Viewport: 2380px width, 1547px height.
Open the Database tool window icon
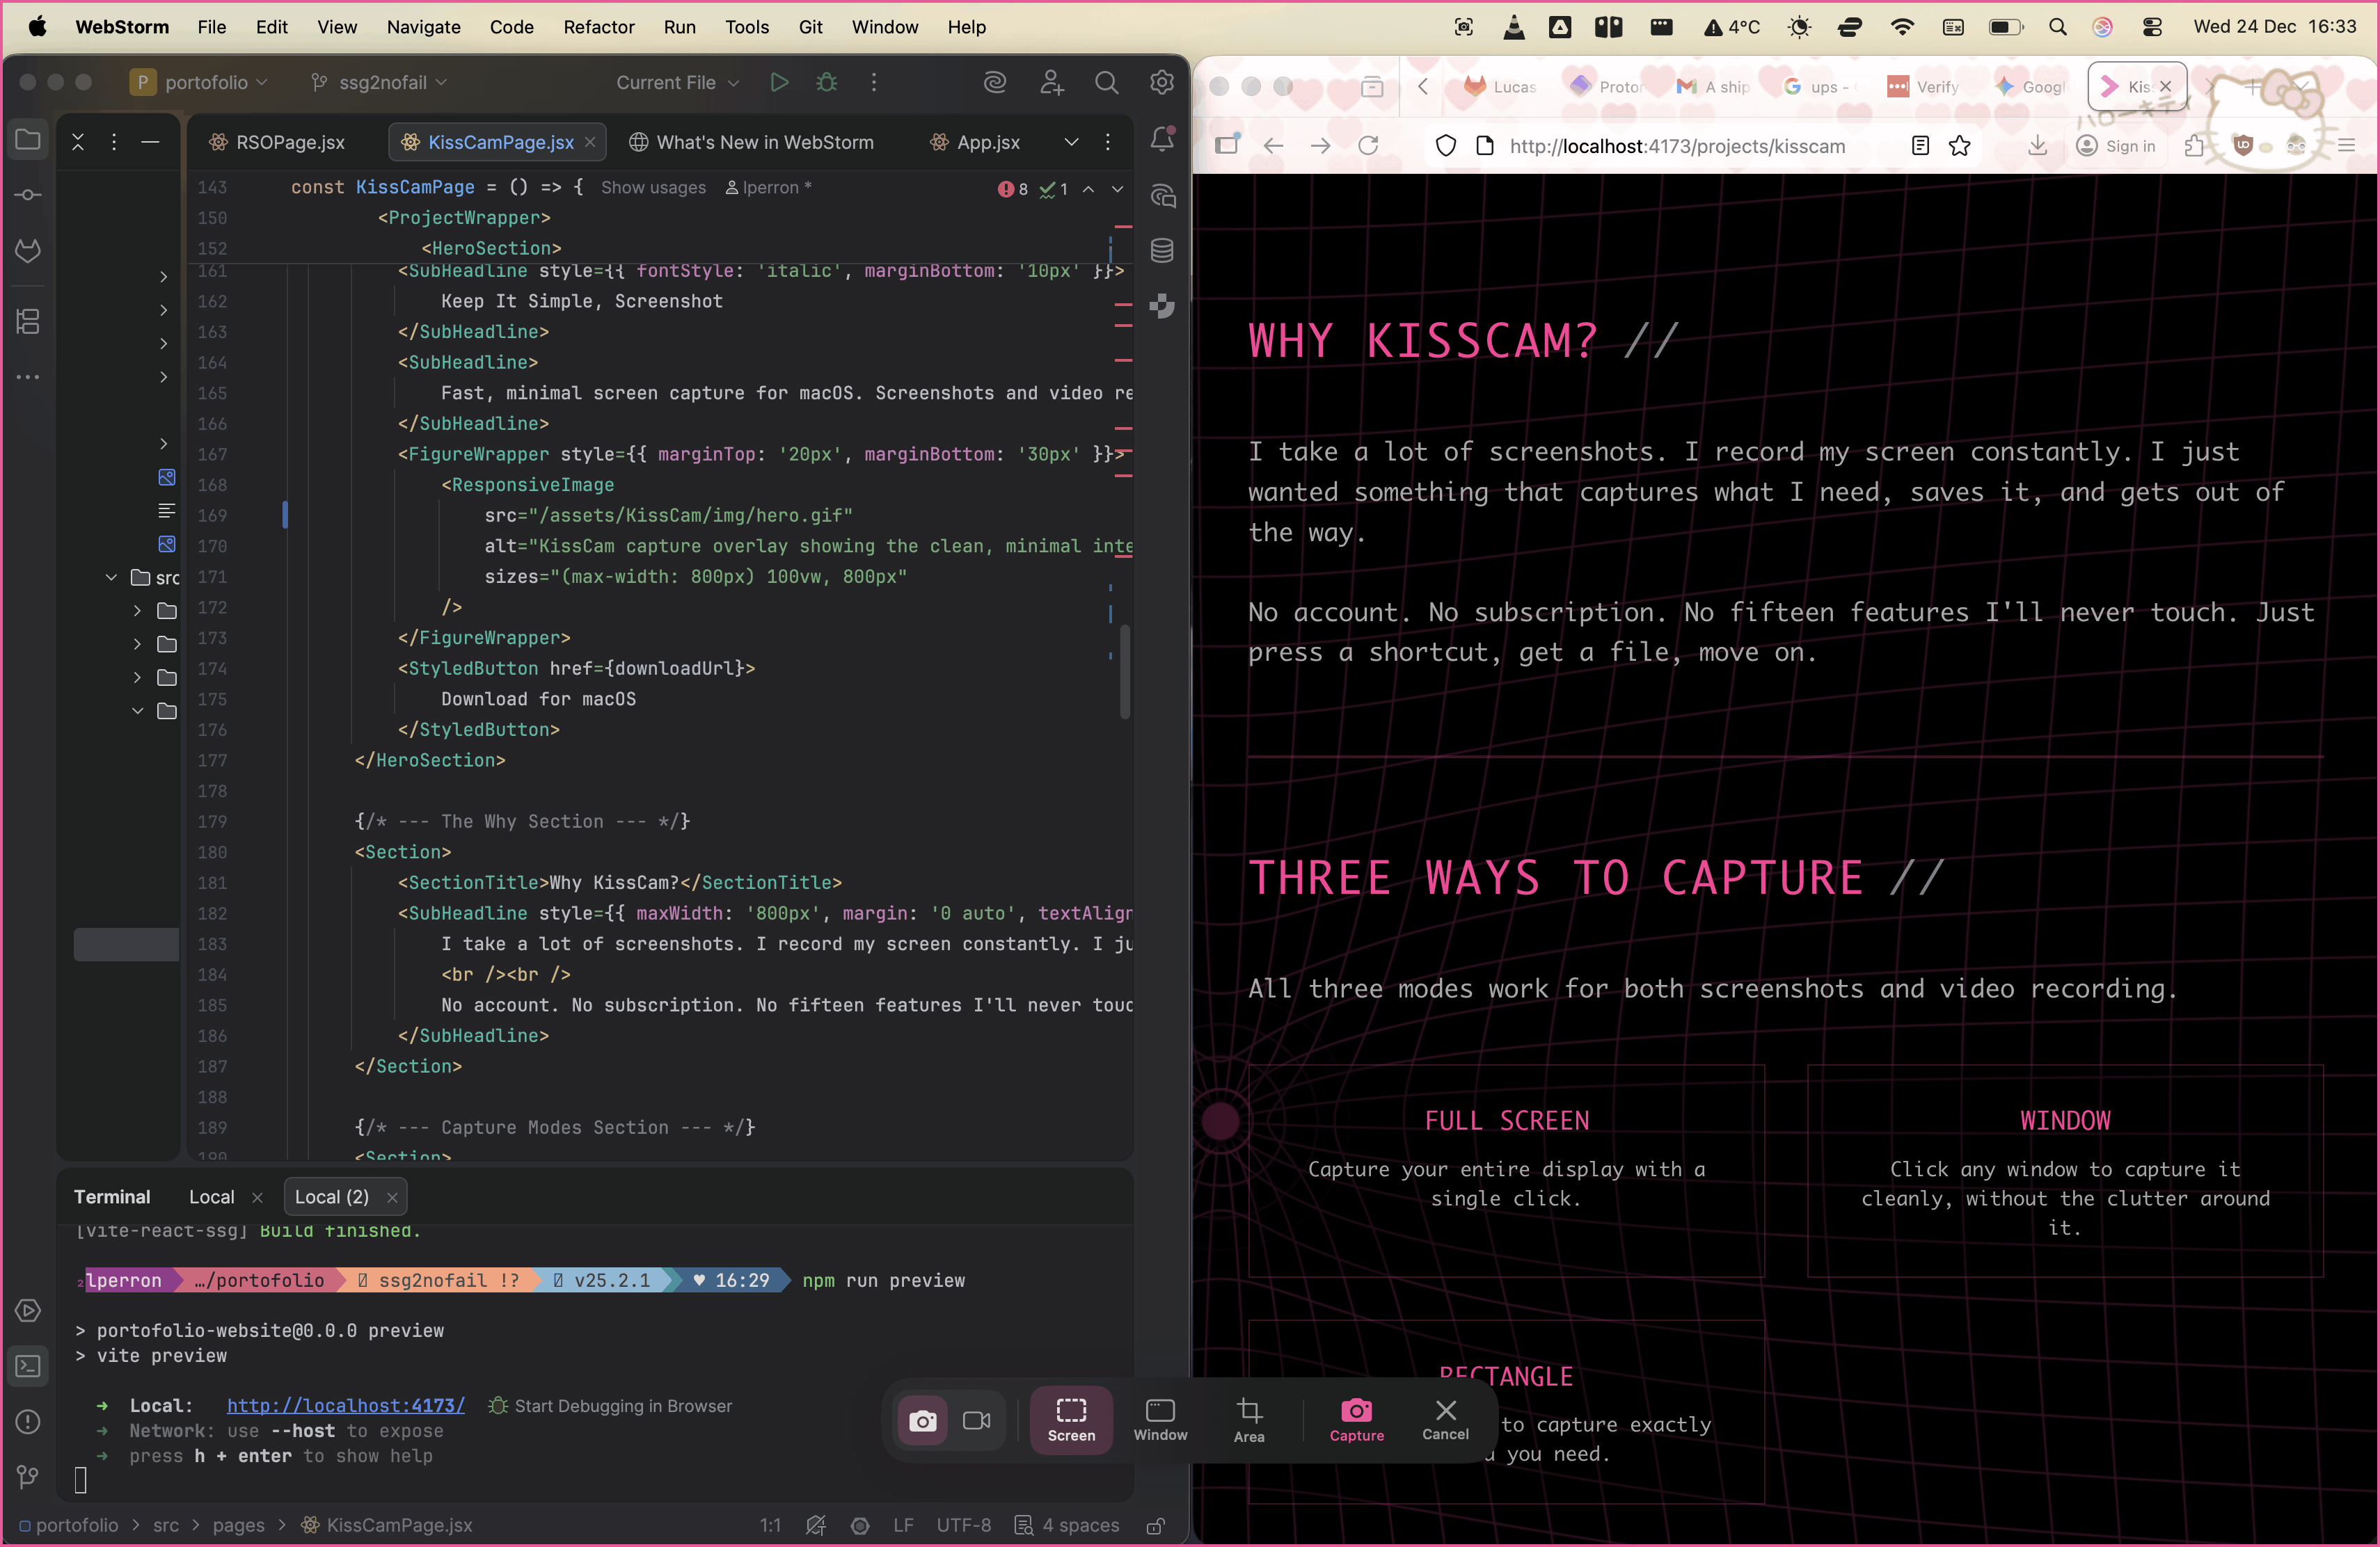pyautogui.click(x=1162, y=251)
